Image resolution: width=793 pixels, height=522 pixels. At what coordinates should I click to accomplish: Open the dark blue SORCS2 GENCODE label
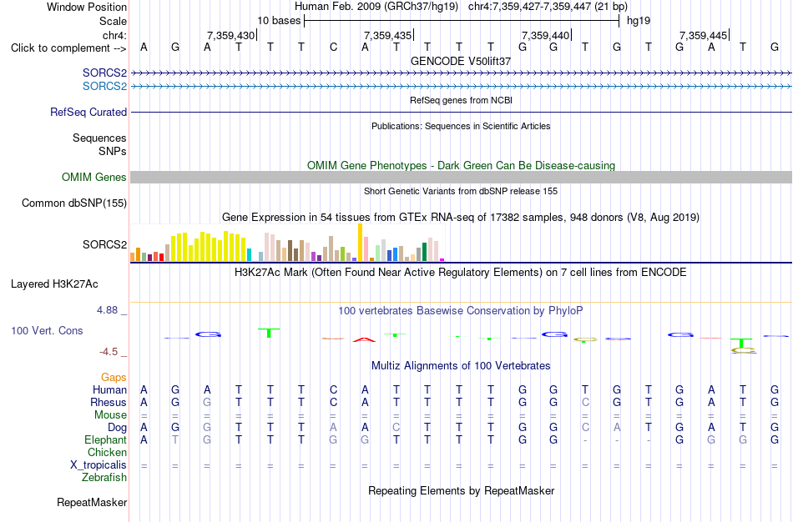[104, 73]
